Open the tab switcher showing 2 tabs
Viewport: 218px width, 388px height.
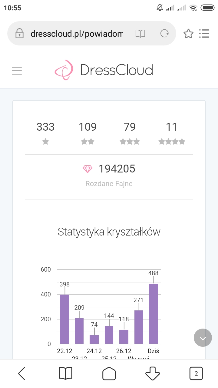[x=196, y=373]
